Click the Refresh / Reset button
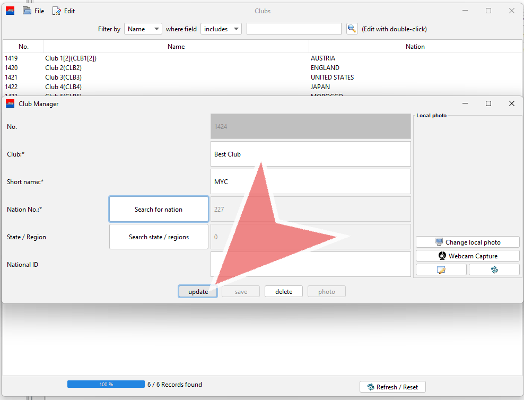Screen dimensions: 524x400 pos(392,387)
